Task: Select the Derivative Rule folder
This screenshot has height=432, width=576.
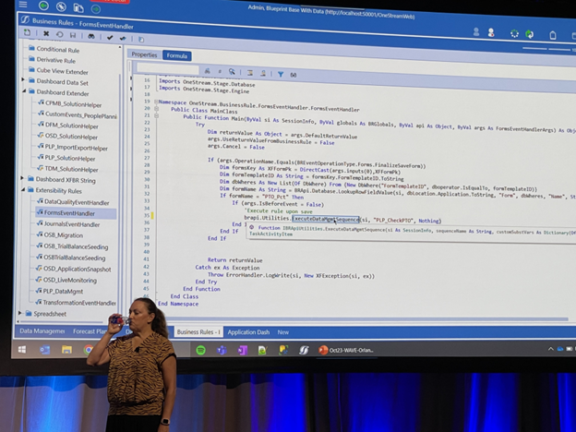Action: [x=55, y=61]
